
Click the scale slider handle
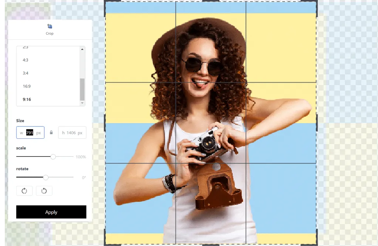53,157
